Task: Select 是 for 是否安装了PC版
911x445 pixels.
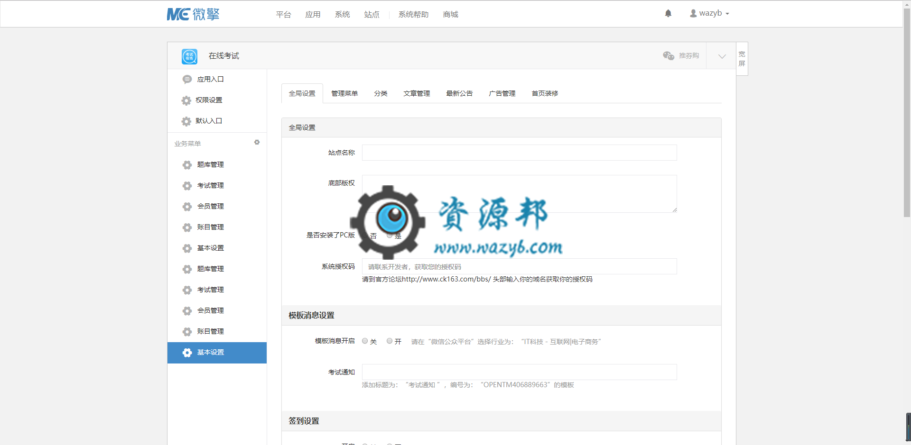Action: point(390,235)
